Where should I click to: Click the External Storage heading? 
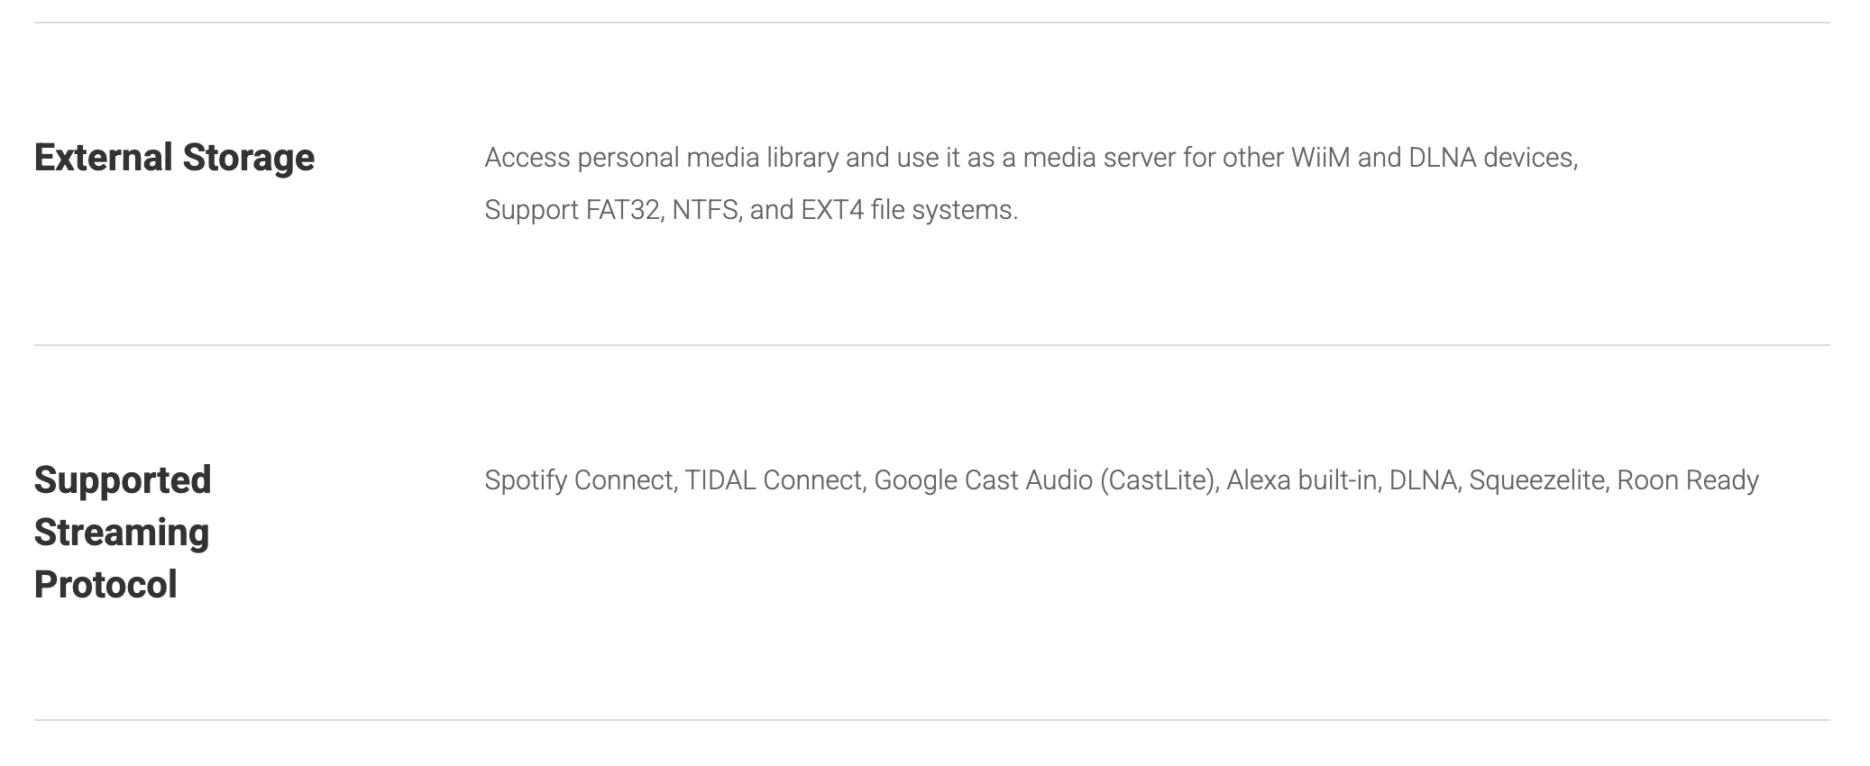[174, 158]
